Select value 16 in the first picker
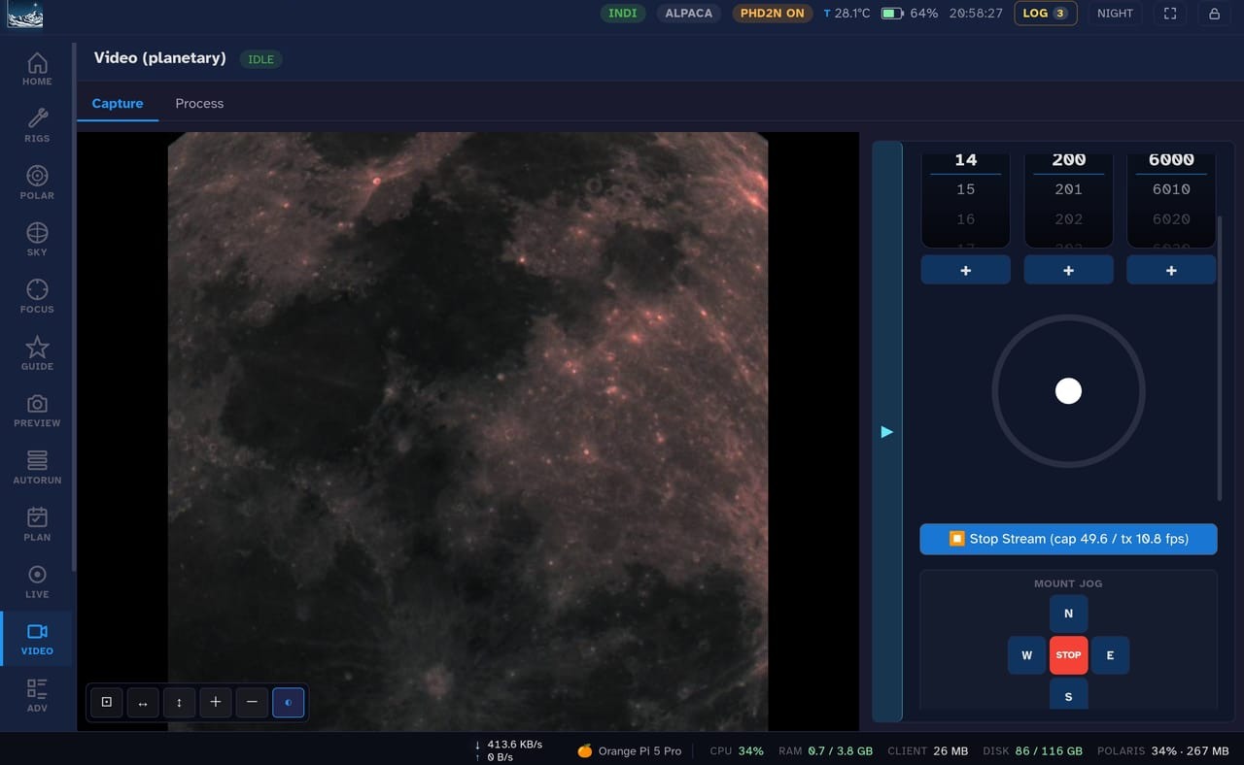This screenshot has height=765, width=1244. 966,219
